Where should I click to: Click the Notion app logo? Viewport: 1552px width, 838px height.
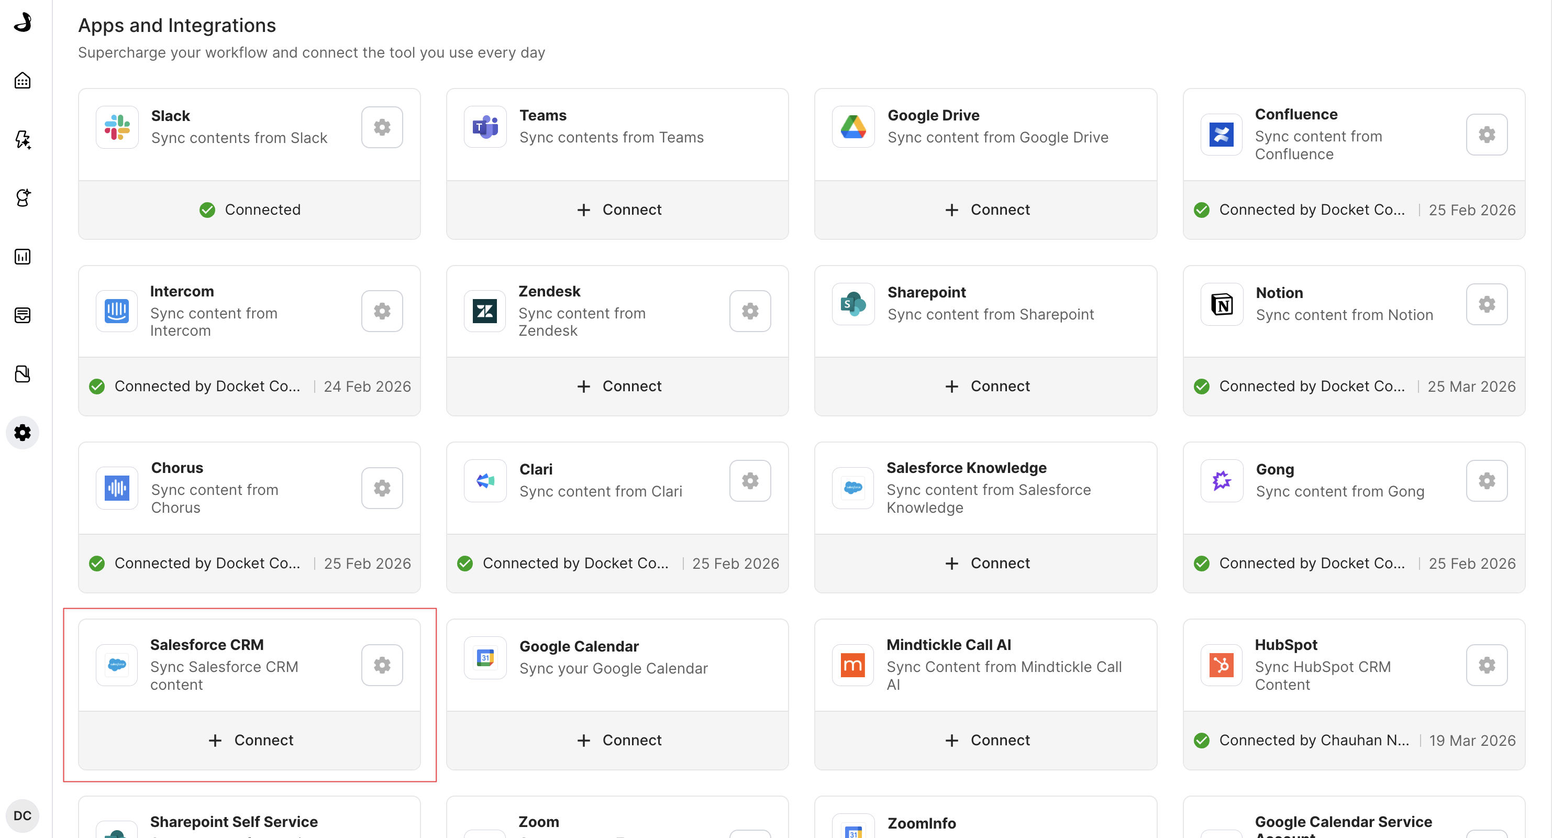tap(1221, 304)
